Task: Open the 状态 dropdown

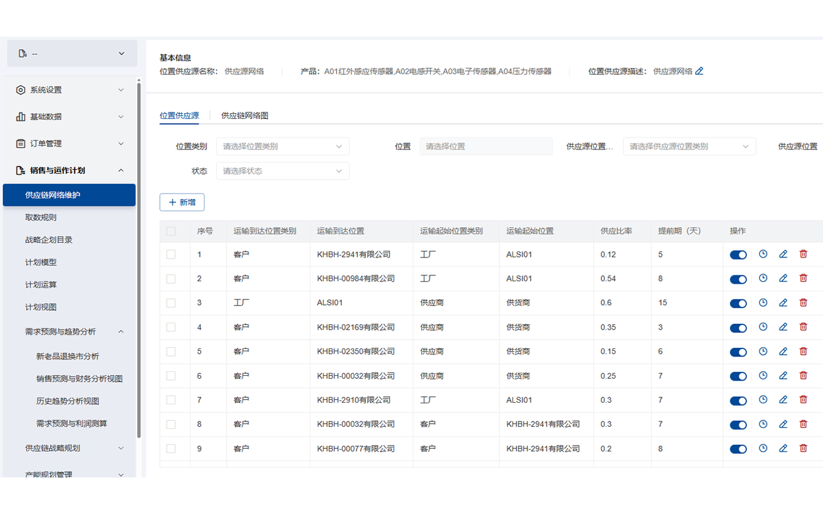Action: click(282, 171)
